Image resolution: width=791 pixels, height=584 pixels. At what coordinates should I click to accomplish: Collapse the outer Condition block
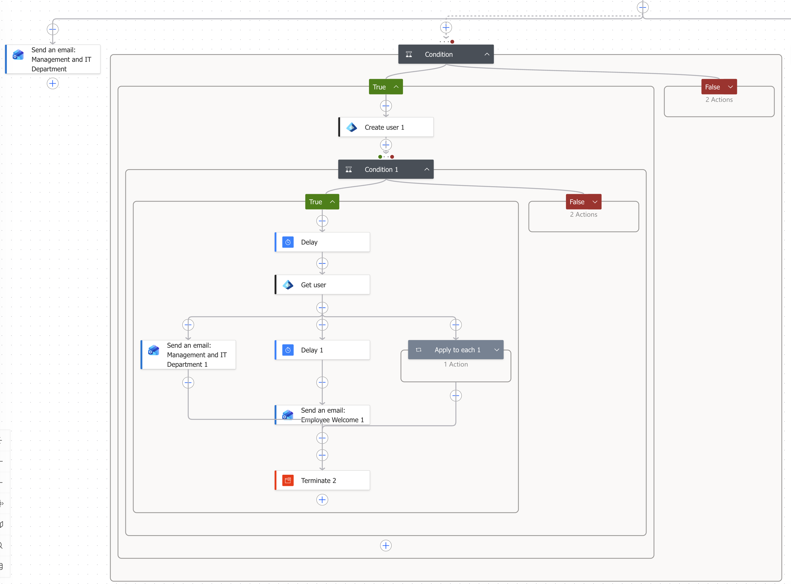pyautogui.click(x=487, y=54)
